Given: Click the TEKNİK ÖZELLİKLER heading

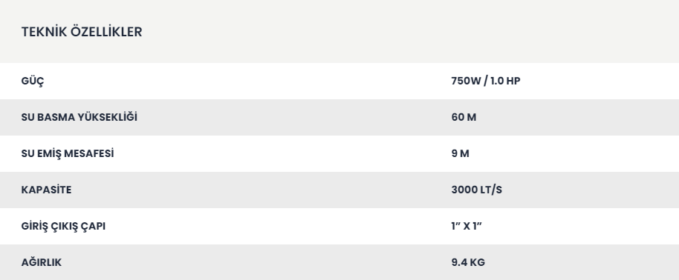Looking at the screenshot, I should pos(82,32).
